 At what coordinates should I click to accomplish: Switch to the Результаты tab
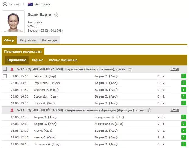(x=28, y=40)
